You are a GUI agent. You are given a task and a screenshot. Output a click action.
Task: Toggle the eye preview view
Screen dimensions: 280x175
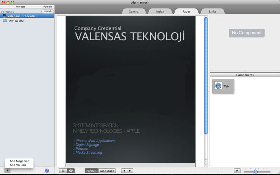[71, 171]
